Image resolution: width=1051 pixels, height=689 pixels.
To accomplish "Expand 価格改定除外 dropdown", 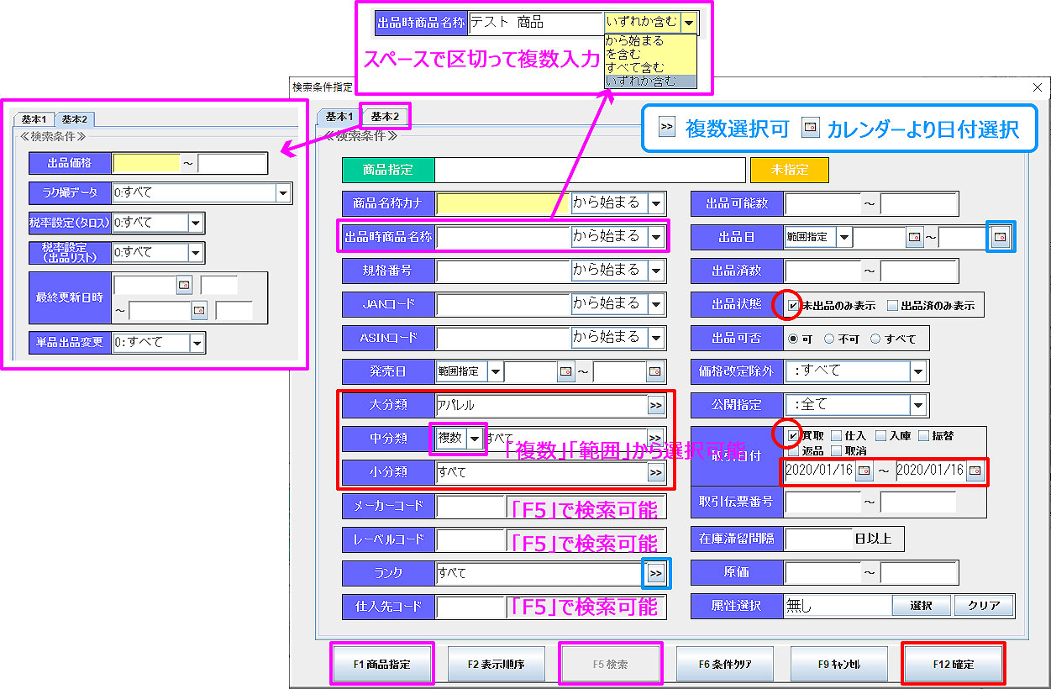I will (918, 371).
